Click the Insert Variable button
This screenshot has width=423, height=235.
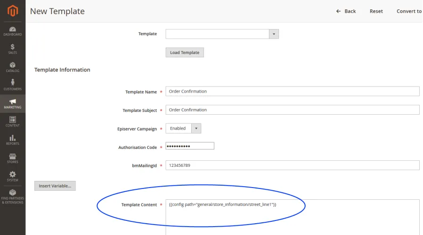pos(55,186)
